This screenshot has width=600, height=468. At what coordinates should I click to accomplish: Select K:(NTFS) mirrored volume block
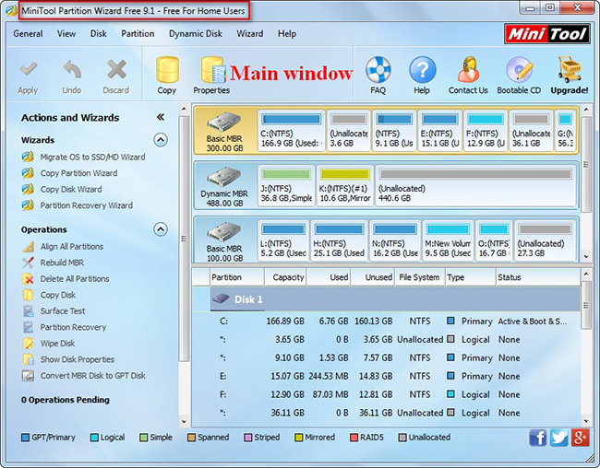(x=345, y=186)
